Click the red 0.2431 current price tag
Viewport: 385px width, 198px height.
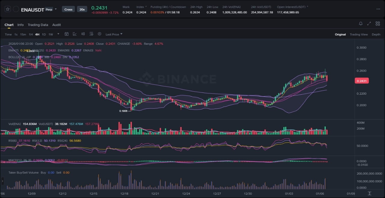click(362, 81)
